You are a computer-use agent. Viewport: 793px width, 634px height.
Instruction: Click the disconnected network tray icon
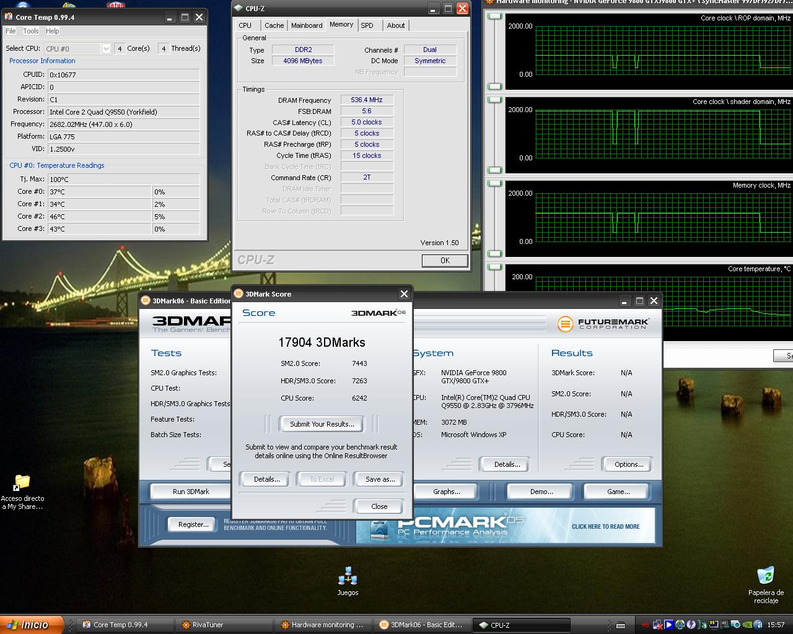click(658, 625)
